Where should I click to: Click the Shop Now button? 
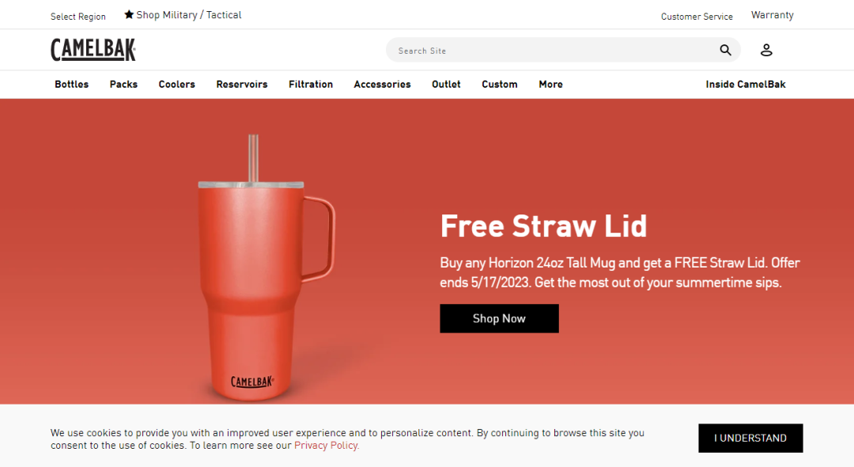pos(499,318)
